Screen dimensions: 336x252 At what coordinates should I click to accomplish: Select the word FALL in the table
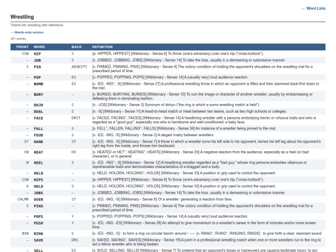pyautogui.click(x=39, y=129)
